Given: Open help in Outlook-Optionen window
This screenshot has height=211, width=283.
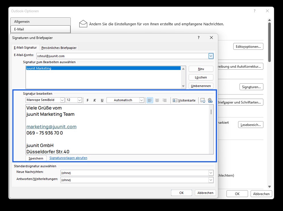Looking at the screenshot, I should [x=255, y=11].
